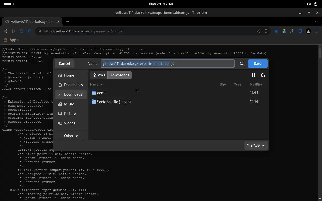Click the Cancel button

coord(65,64)
